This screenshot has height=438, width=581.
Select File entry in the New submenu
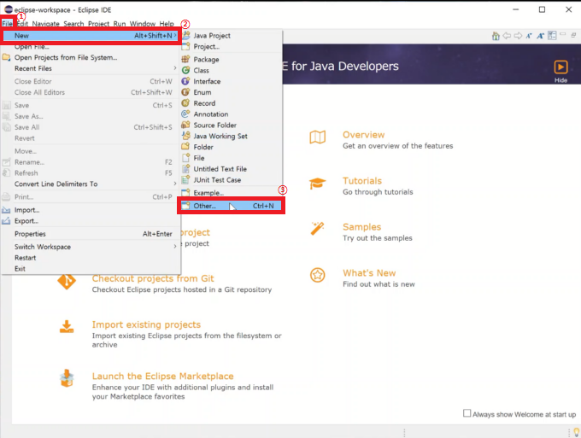click(231, 158)
